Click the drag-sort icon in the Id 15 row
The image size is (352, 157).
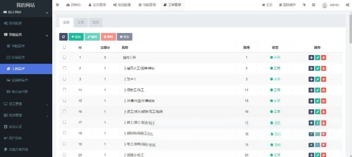(x=311, y=101)
